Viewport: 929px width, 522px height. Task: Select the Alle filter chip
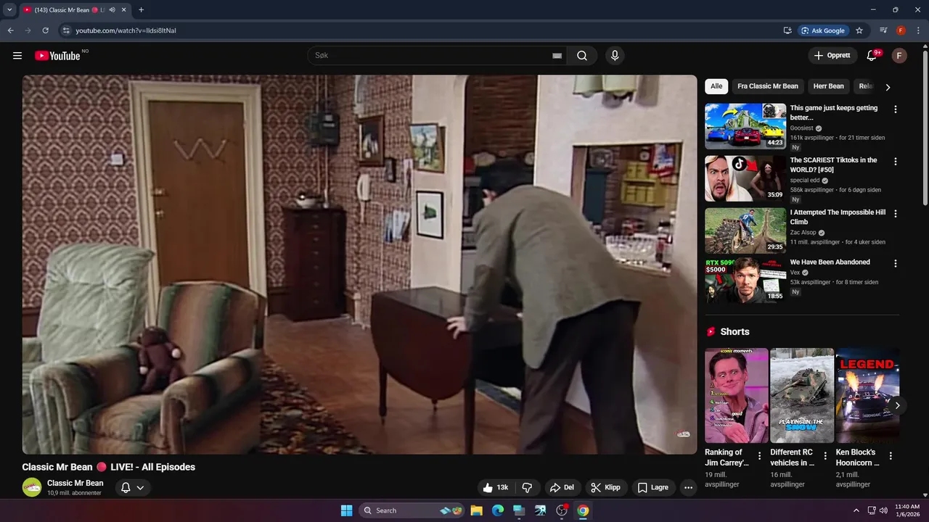[x=716, y=86]
